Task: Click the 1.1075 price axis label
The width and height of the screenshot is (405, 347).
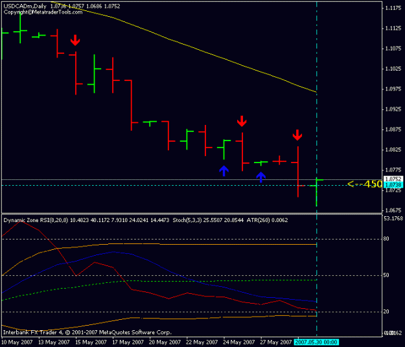Action: [x=393, y=49]
